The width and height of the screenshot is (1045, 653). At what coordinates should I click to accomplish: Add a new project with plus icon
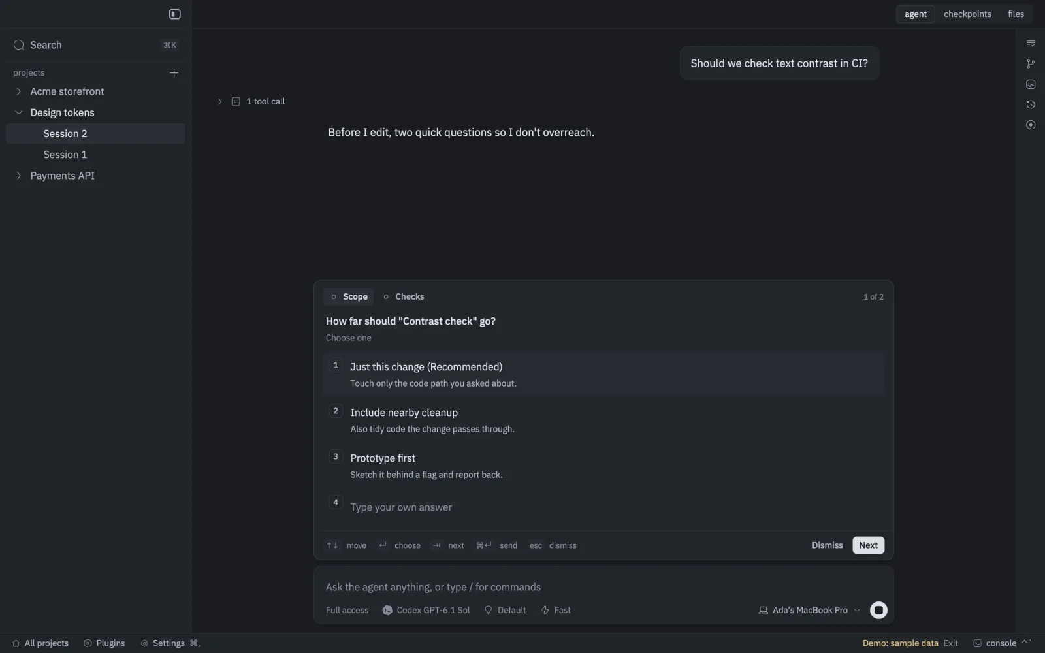(174, 72)
